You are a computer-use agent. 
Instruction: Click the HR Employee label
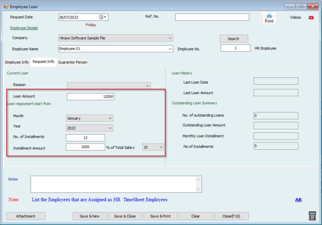pyautogui.click(x=265, y=48)
